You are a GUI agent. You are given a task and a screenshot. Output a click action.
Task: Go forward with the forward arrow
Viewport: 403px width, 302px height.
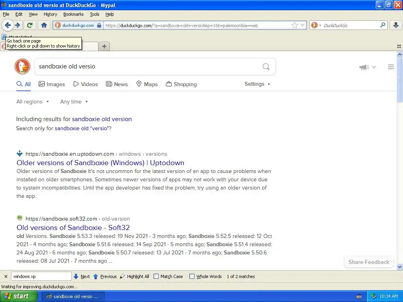[17, 25]
